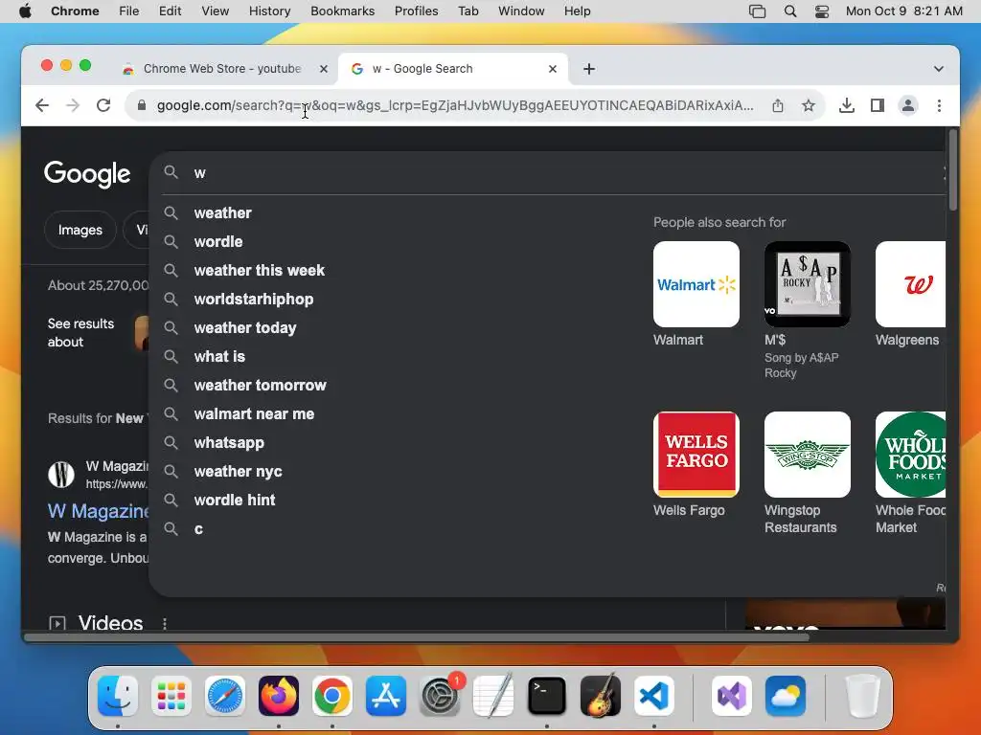Bookmark this page with the star icon

809,105
